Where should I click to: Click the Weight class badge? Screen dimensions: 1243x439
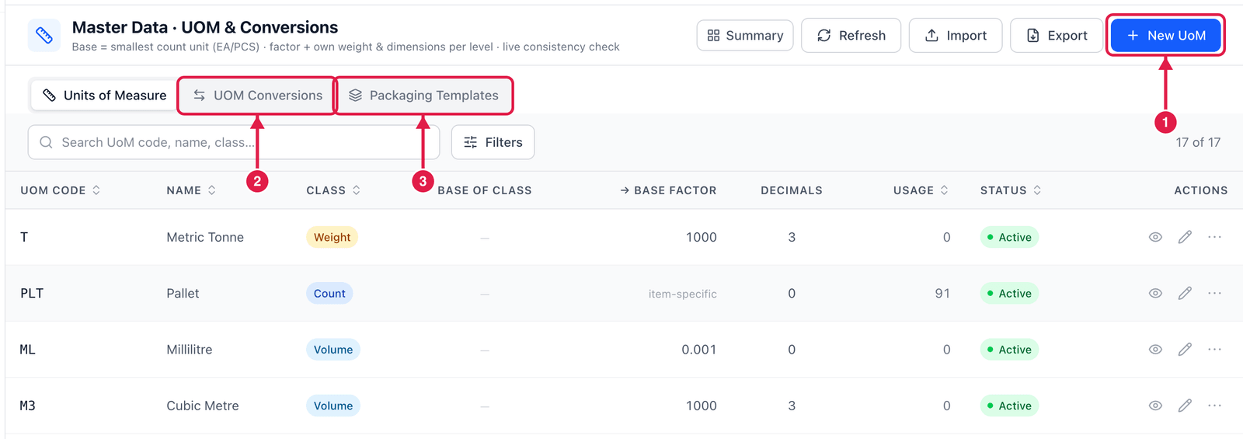coord(332,237)
